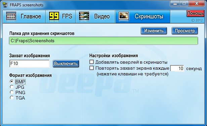This screenshot has height=126, width=207.
Task: Click the Главное tab monitor icon
Action: click(x=11, y=16)
